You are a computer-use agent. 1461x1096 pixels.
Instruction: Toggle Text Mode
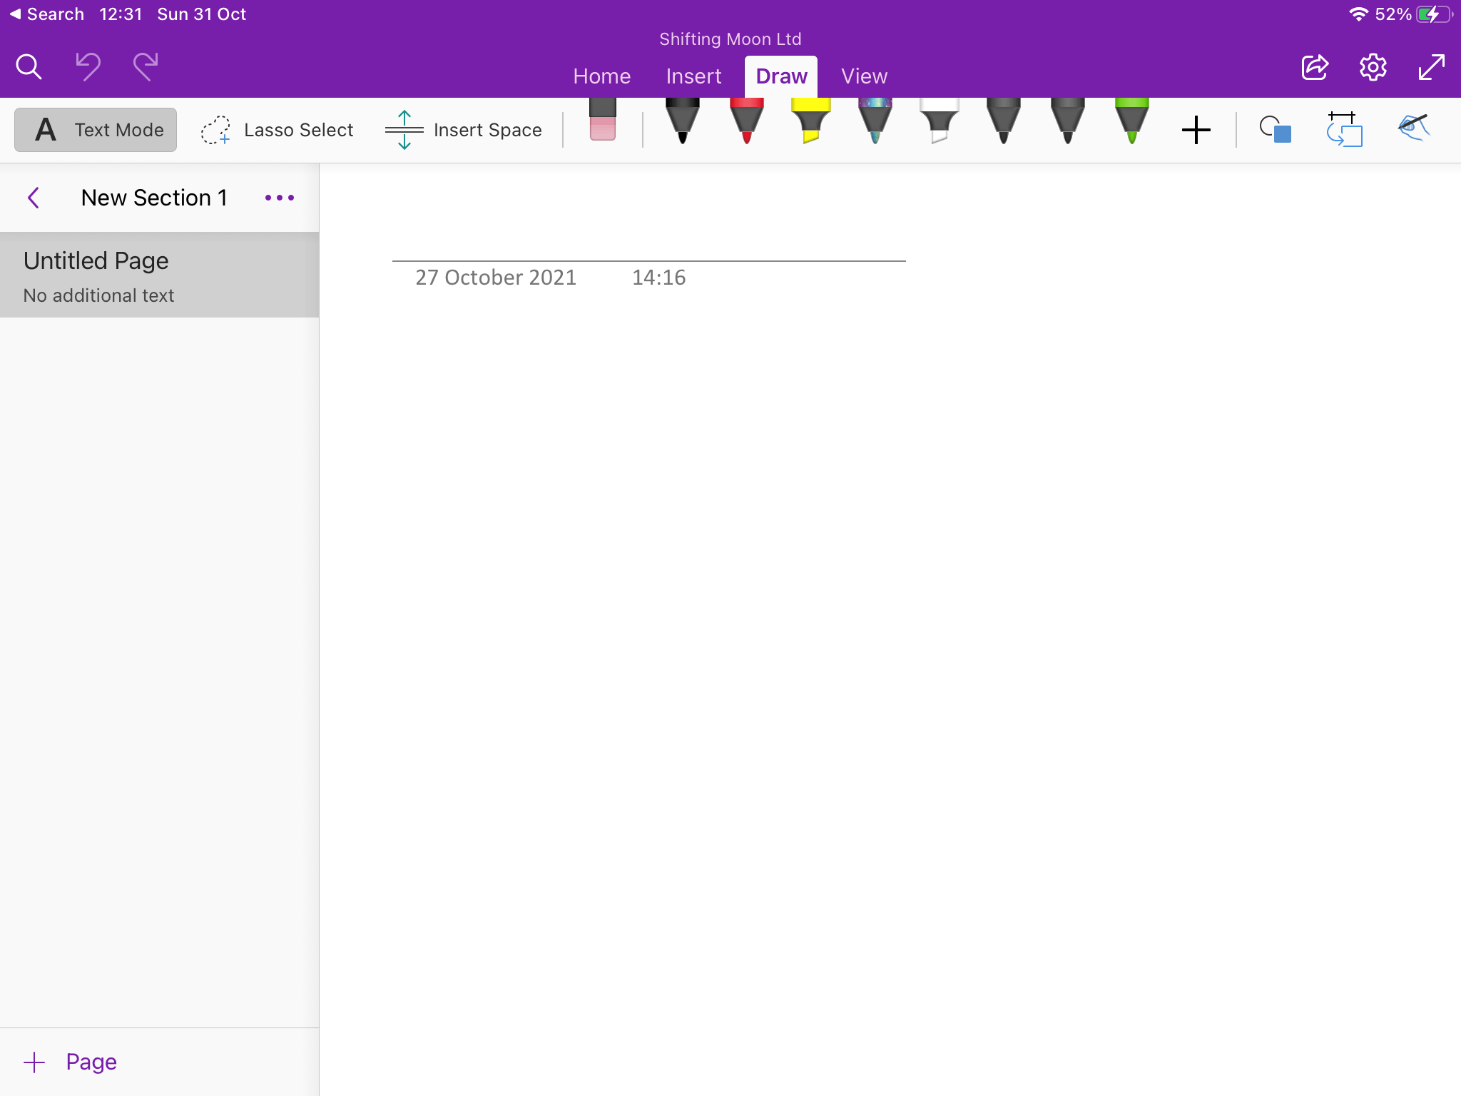[96, 130]
